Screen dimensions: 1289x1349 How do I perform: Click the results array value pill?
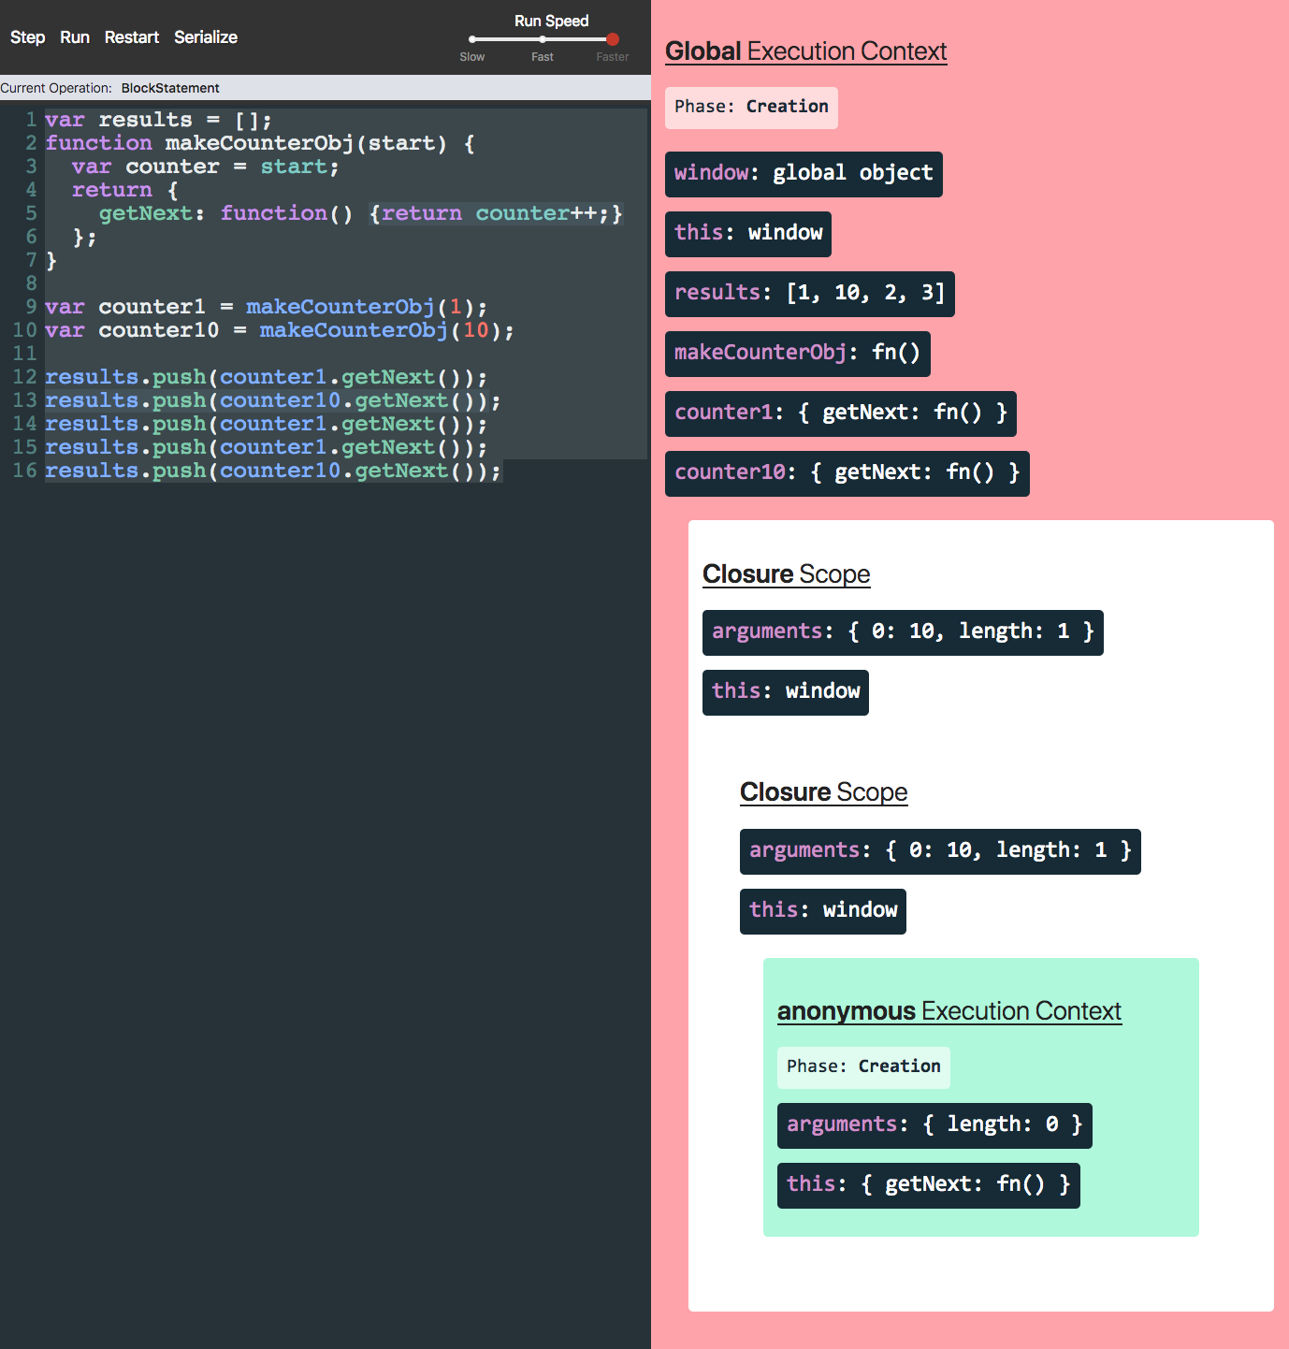pyautogui.click(x=808, y=293)
